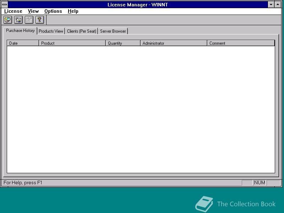The width and height of the screenshot is (284, 213).
Task: Switch to the Products View tab
Action: coord(51,31)
